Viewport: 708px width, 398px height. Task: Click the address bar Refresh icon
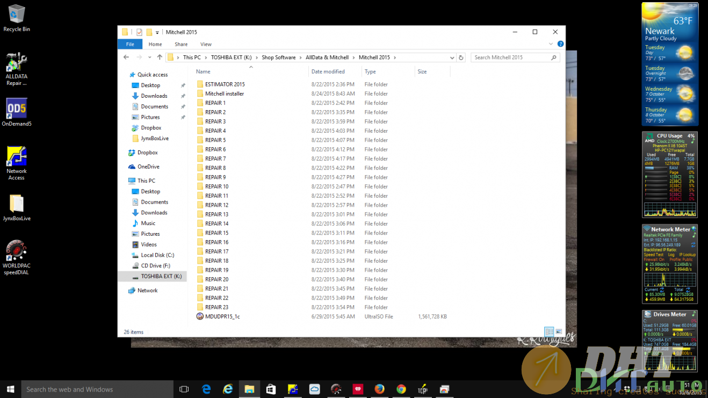(x=461, y=57)
